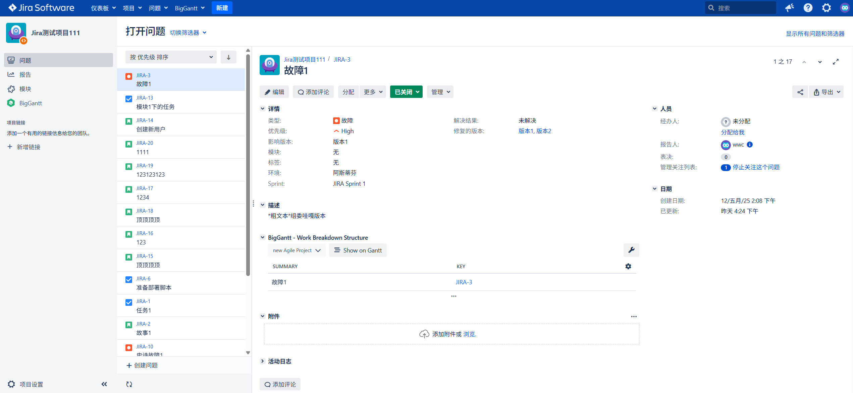
Task: Select 报告 in the project sidebar
Action: (x=25, y=74)
